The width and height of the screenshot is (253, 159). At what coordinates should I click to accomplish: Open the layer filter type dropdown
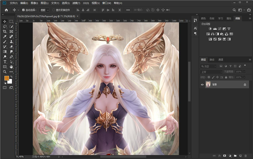(x=208, y=66)
